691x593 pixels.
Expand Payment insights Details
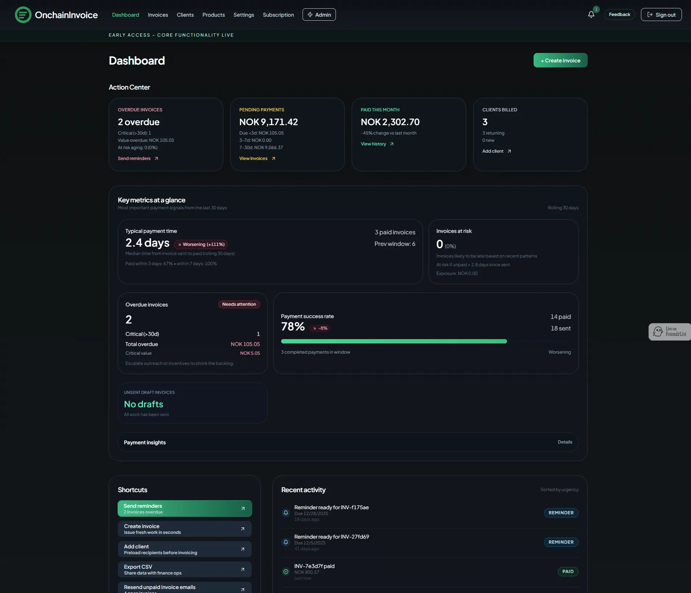click(565, 442)
